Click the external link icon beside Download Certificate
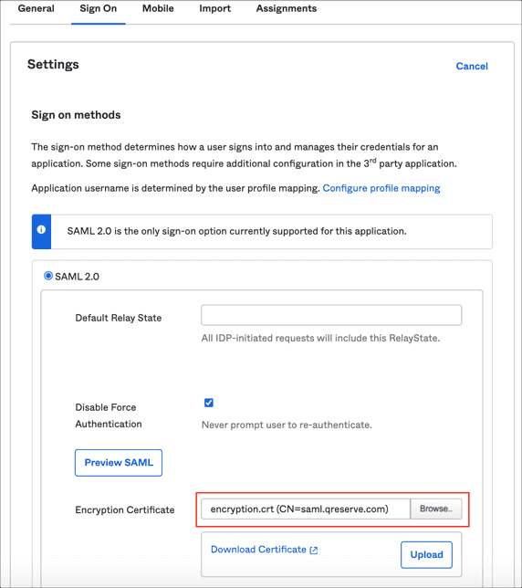Image resolution: width=522 pixels, height=588 pixels. point(314,551)
